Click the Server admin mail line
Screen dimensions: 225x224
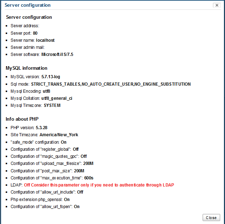pos(27,47)
